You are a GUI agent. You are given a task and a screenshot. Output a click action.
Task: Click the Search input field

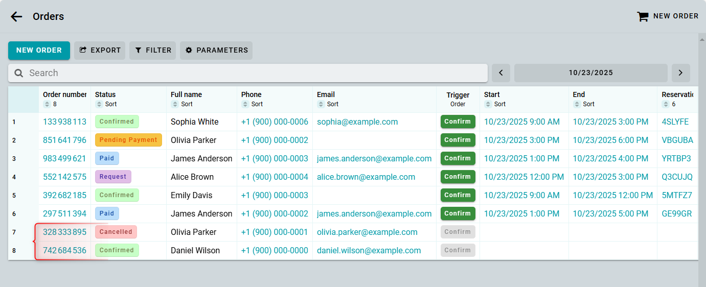tap(248, 73)
